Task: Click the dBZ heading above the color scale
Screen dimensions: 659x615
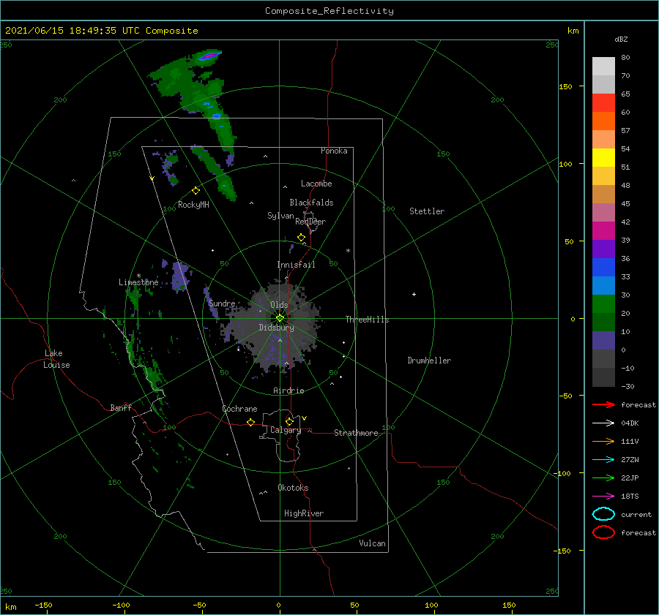Action: tap(621, 39)
